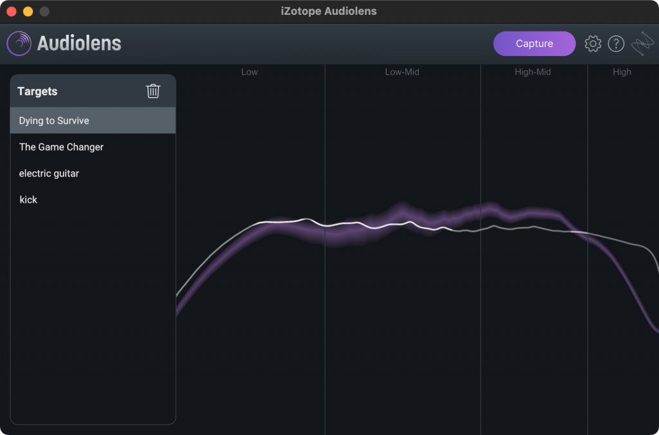Select The Game Changer target
Viewport: 659px width, 435px height.
click(x=93, y=147)
